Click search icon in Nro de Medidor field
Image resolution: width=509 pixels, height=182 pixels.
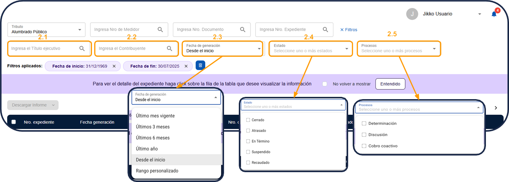tap(160, 30)
